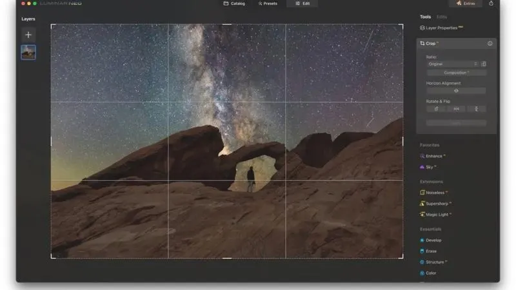Screen dimensions: 516x290
Task: Reset the Crop tool using the circular icon
Action: click(490, 43)
